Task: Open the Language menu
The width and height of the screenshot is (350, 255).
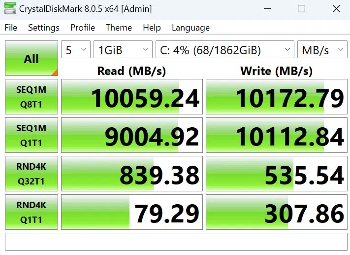Action: coord(191,28)
